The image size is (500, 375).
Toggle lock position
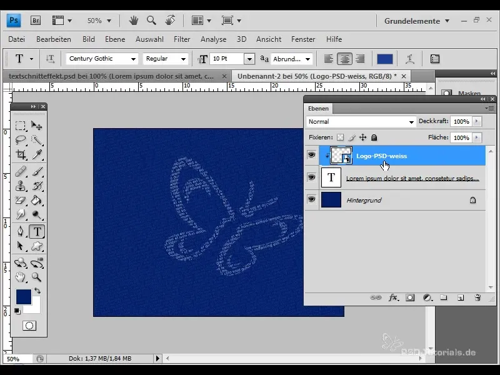point(363,137)
